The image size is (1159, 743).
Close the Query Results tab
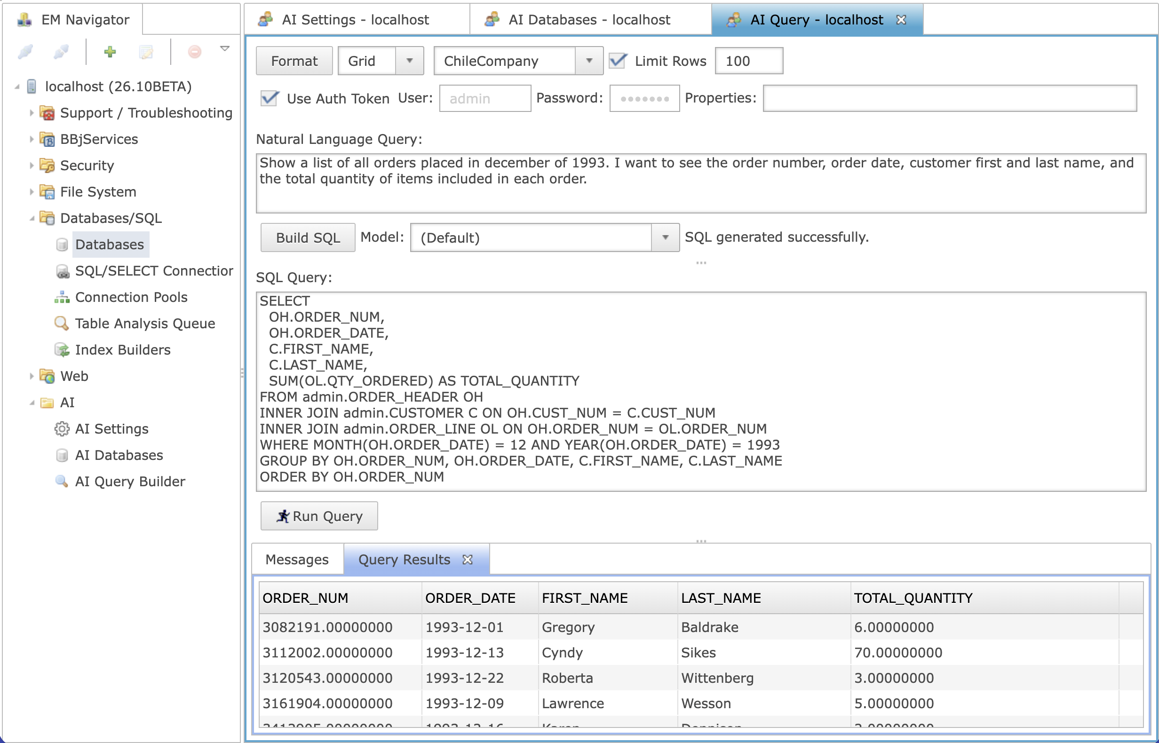click(467, 560)
